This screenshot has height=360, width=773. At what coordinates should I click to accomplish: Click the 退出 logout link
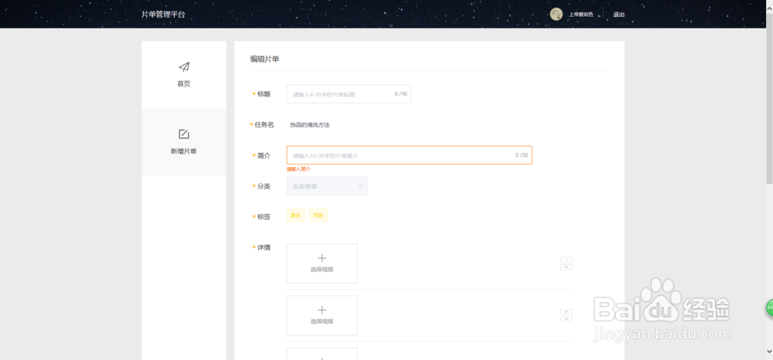[x=618, y=15]
